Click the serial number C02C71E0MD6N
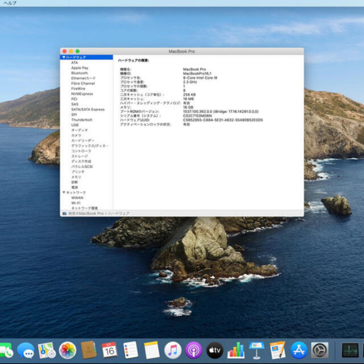This screenshot has height=364, width=364. click(x=197, y=115)
